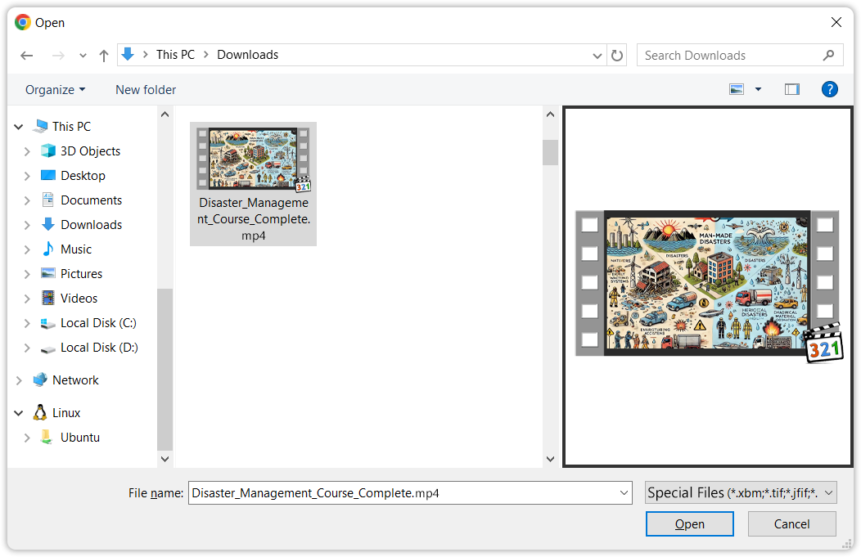Select 3D Objects in navigation tree

90,151
